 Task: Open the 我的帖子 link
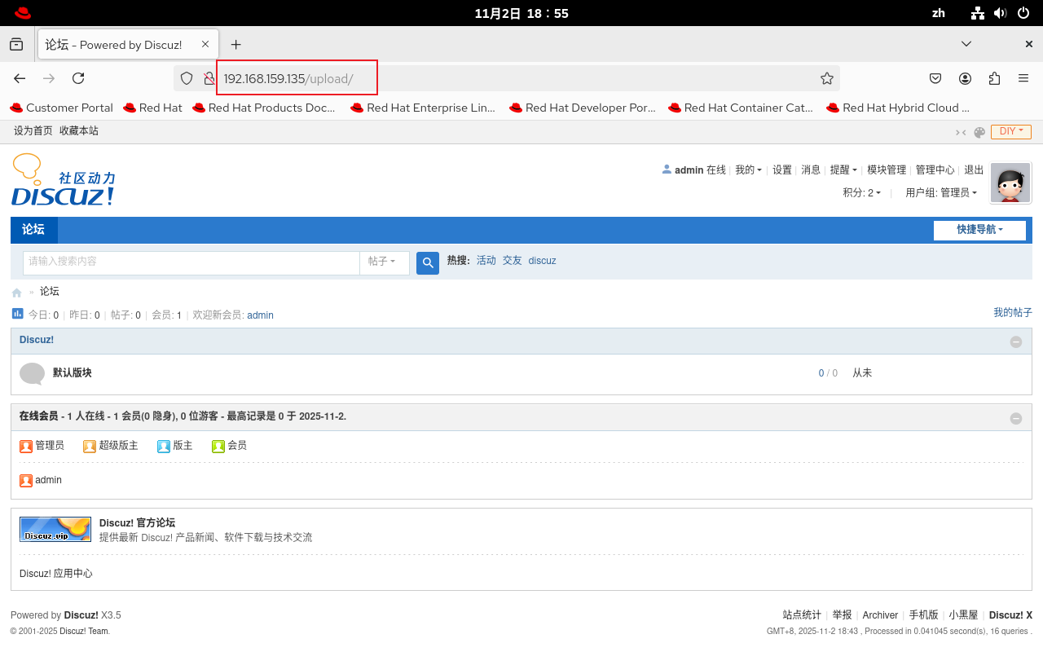click(1013, 312)
